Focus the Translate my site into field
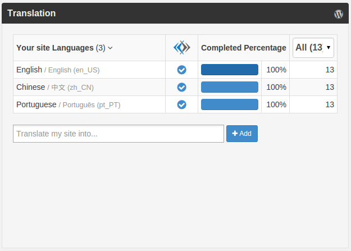This screenshot has width=351, height=251. point(118,134)
